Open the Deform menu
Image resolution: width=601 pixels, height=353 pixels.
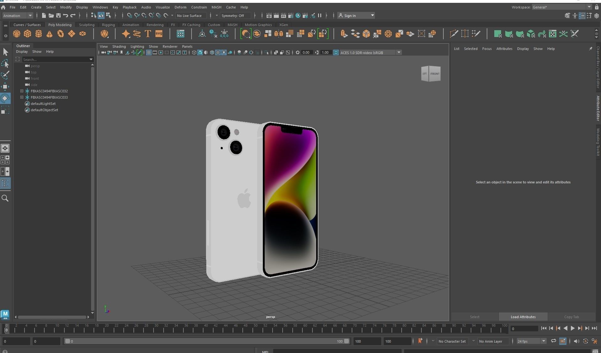(180, 7)
